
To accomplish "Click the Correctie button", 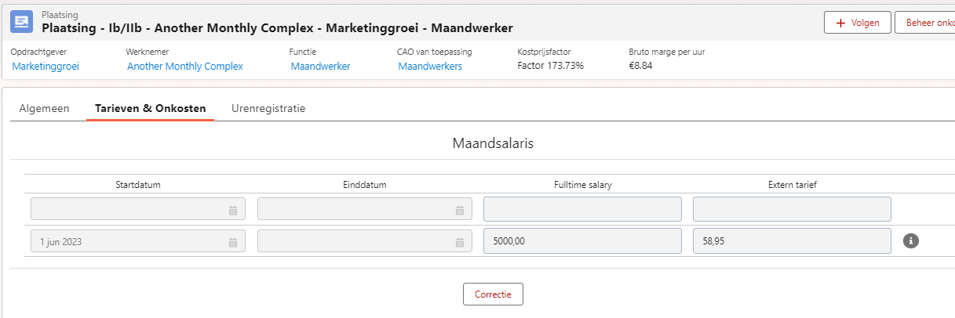I will click(x=493, y=295).
